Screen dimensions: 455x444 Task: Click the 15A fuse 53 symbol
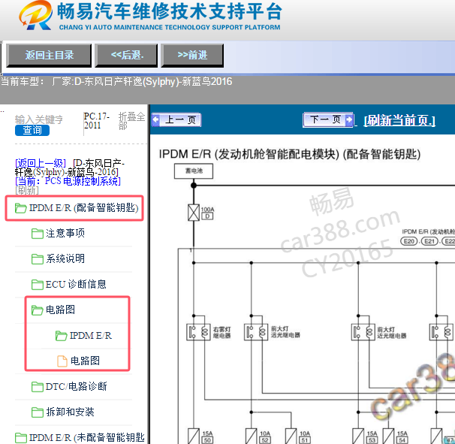[358, 436]
